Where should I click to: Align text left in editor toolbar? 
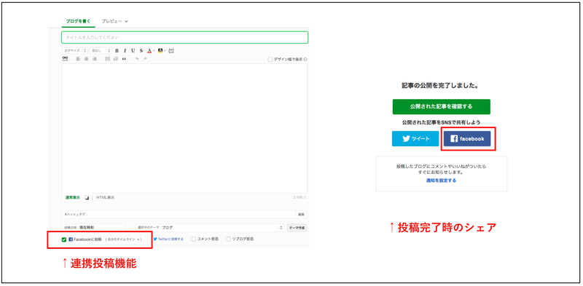coord(78,59)
